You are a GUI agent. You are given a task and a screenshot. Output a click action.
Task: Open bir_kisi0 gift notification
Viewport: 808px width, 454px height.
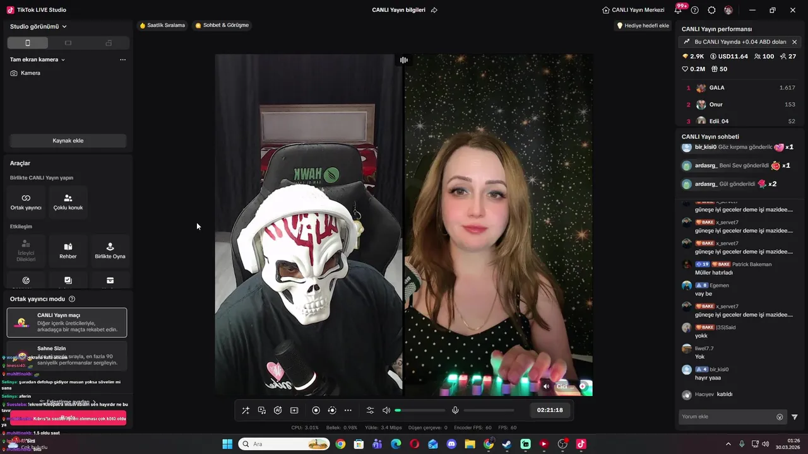(x=739, y=147)
